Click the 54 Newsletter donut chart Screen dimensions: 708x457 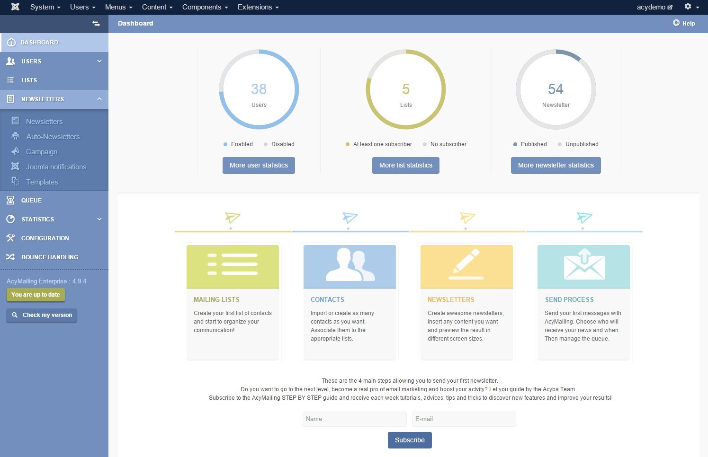click(556, 89)
